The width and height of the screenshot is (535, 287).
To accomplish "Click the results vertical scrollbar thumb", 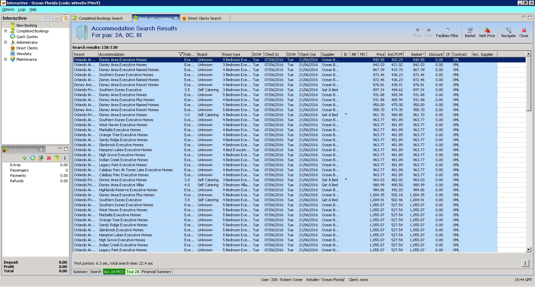I will pos(528,83).
